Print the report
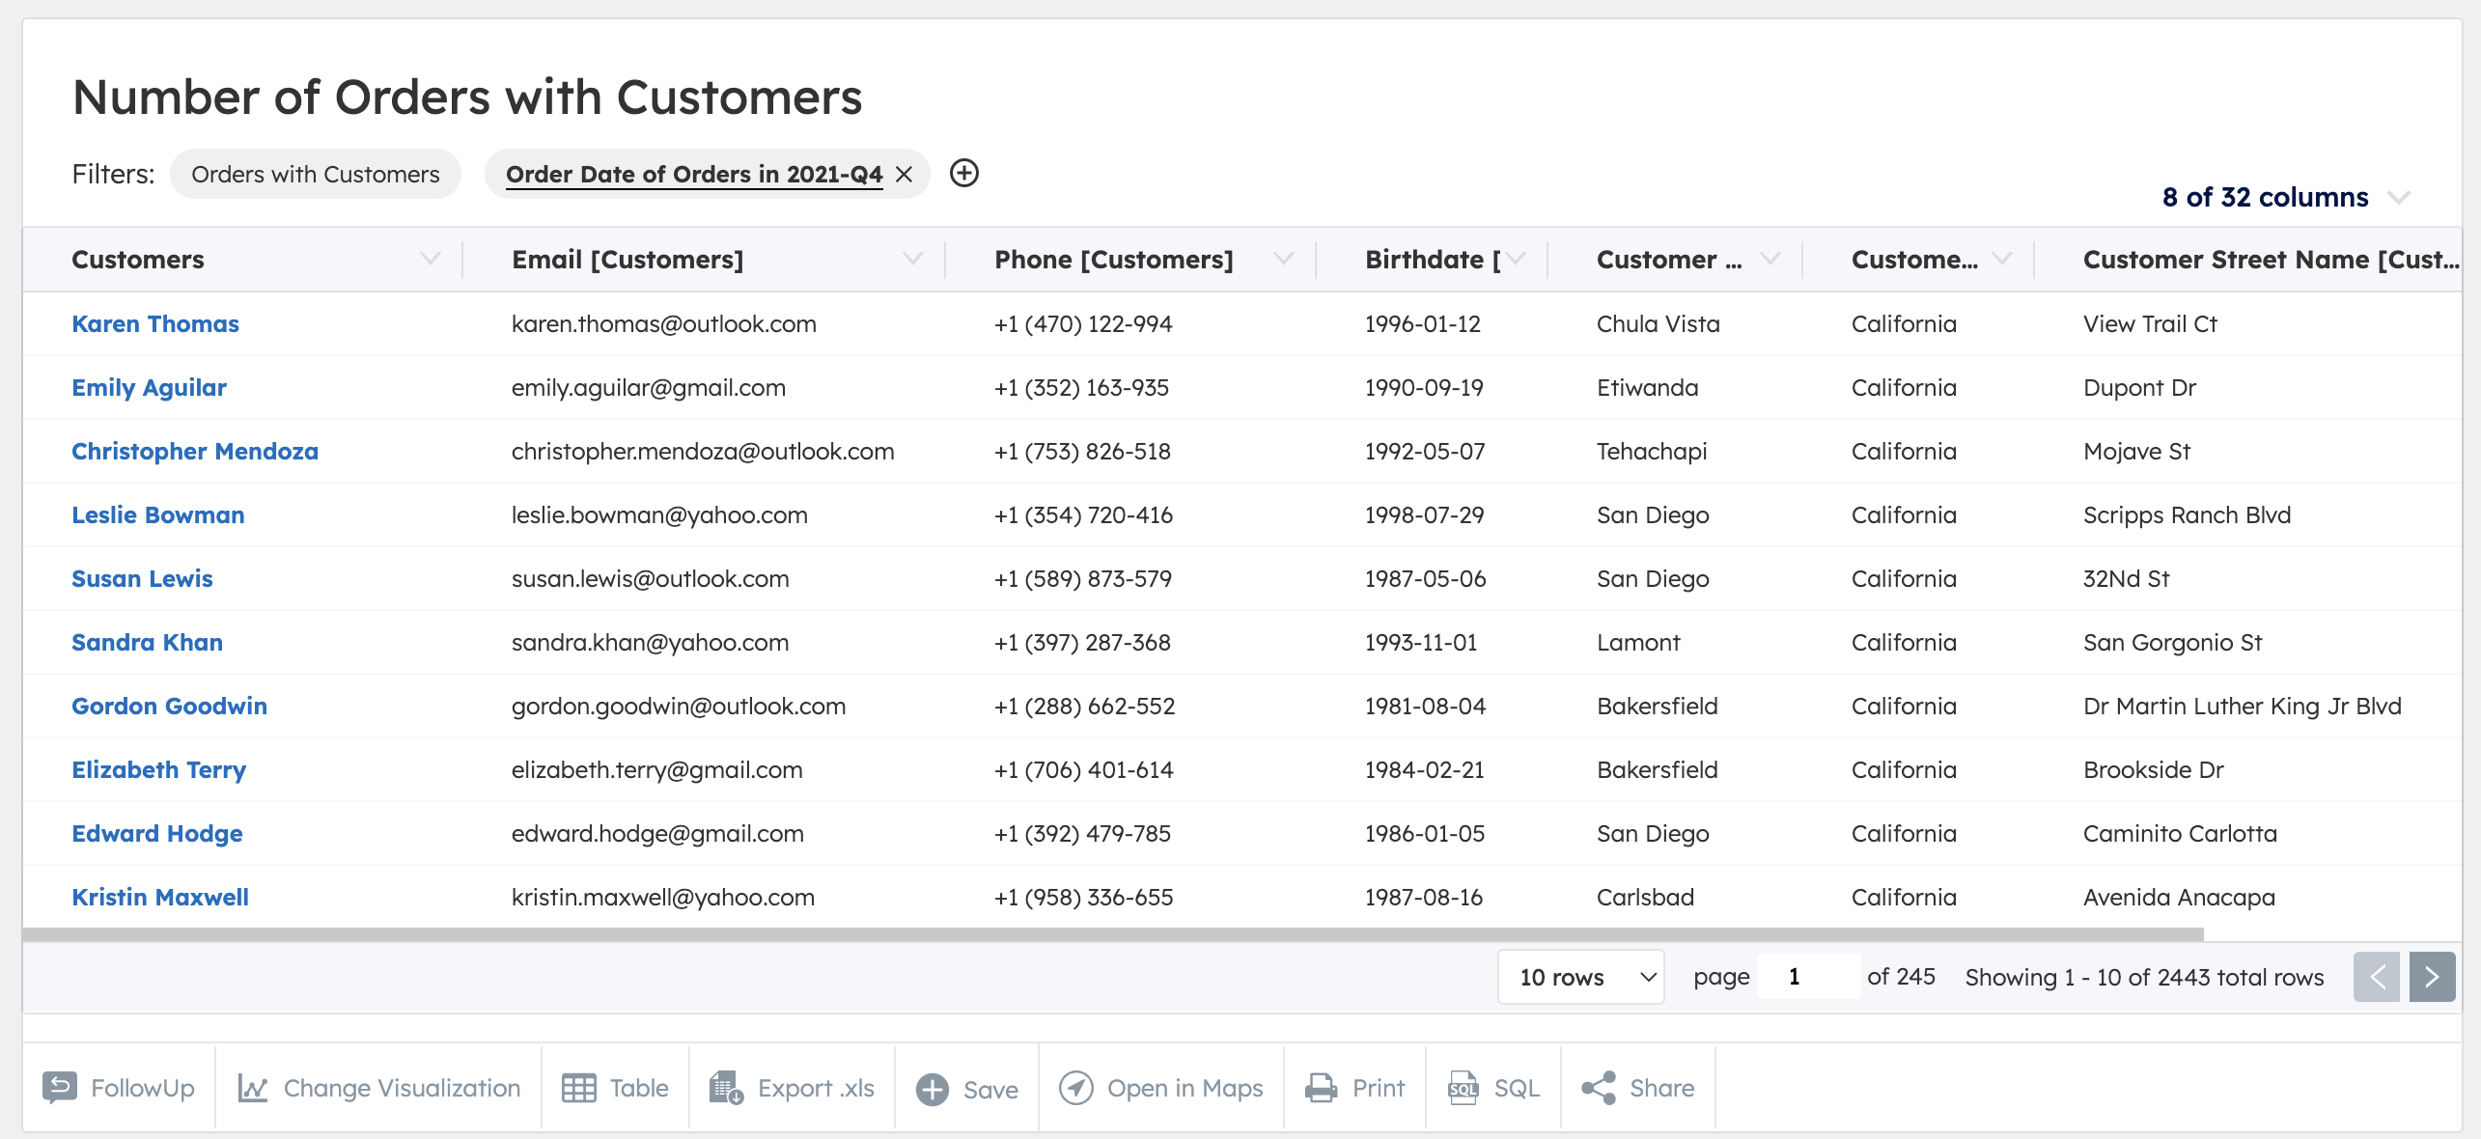Image resolution: width=2481 pixels, height=1139 pixels. 1353,1087
